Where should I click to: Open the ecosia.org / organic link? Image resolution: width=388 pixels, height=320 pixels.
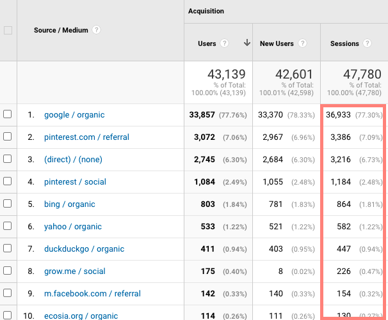tap(81, 316)
